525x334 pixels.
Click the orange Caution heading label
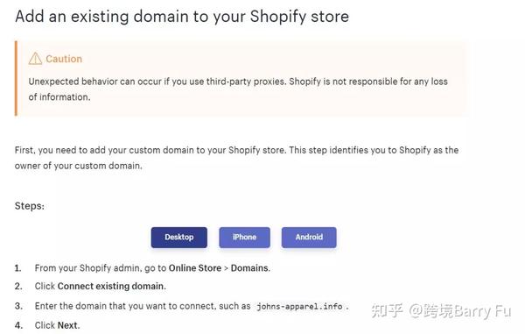(64, 59)
